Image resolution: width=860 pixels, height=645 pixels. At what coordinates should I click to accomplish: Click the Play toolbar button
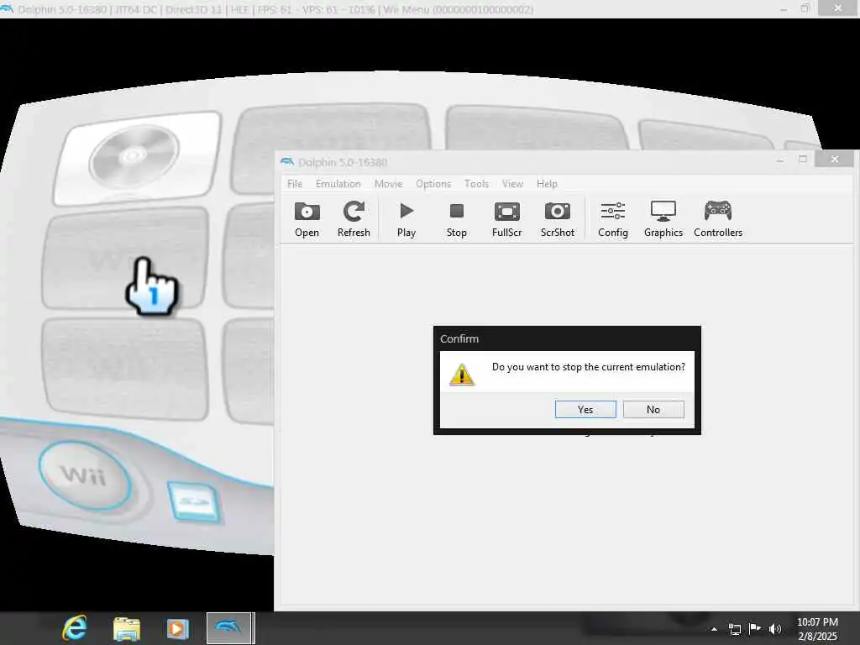[x=406, y=219]
